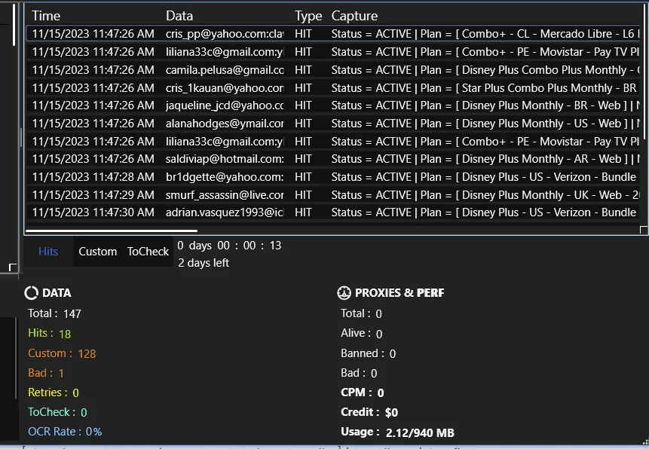Click the elapsed timer 0 days 00:00:13
The height and width of the screenshot is (449, 649).
(229, 246)
